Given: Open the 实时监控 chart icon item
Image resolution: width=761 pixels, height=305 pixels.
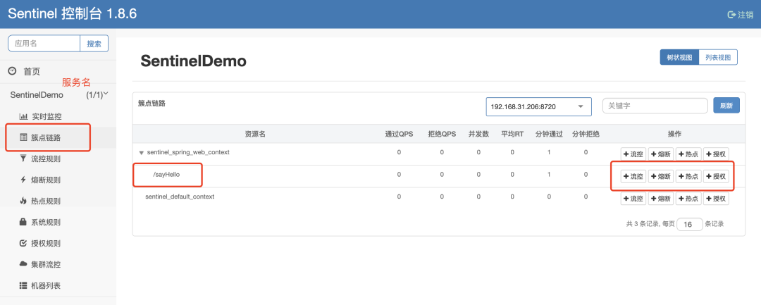Looking at the screenshot, I should (x=23, y=116).
